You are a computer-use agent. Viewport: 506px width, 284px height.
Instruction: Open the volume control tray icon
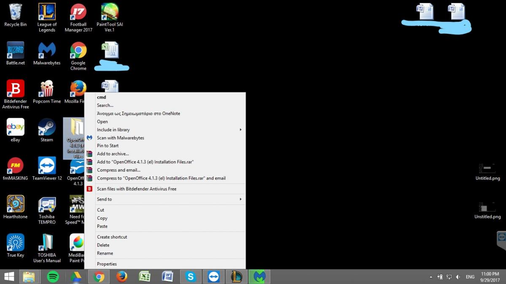tap(458, 277)
